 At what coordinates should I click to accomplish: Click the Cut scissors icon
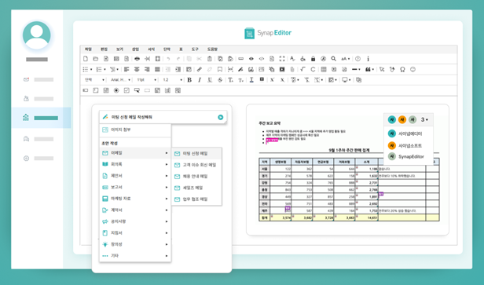pos(199,59)
